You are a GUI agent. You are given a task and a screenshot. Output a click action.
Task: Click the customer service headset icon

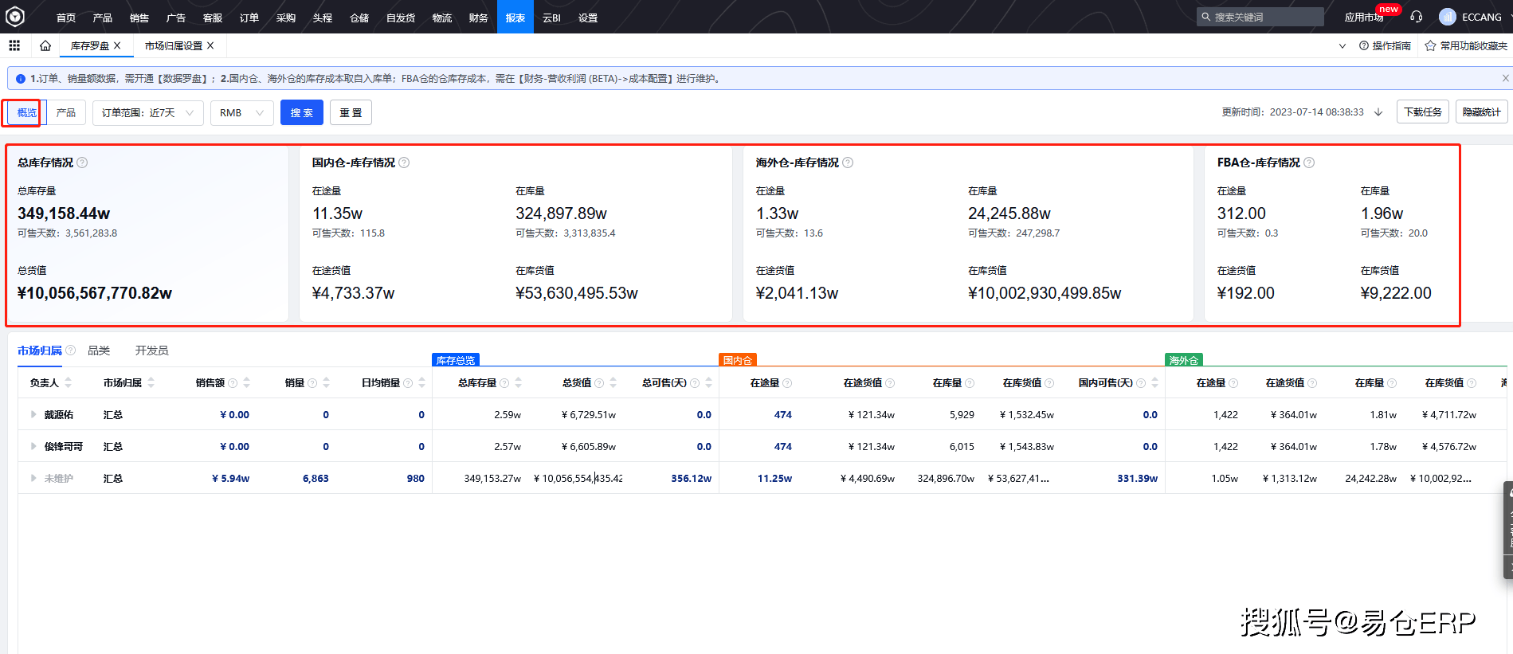[x=1416, y=17]
